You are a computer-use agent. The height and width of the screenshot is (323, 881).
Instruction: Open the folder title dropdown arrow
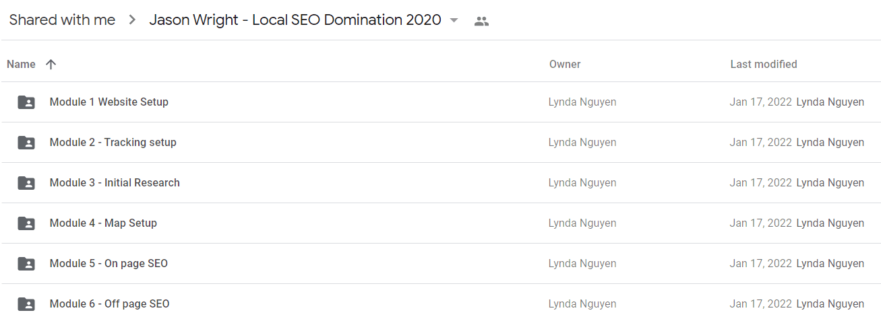(x=454, y=20)
